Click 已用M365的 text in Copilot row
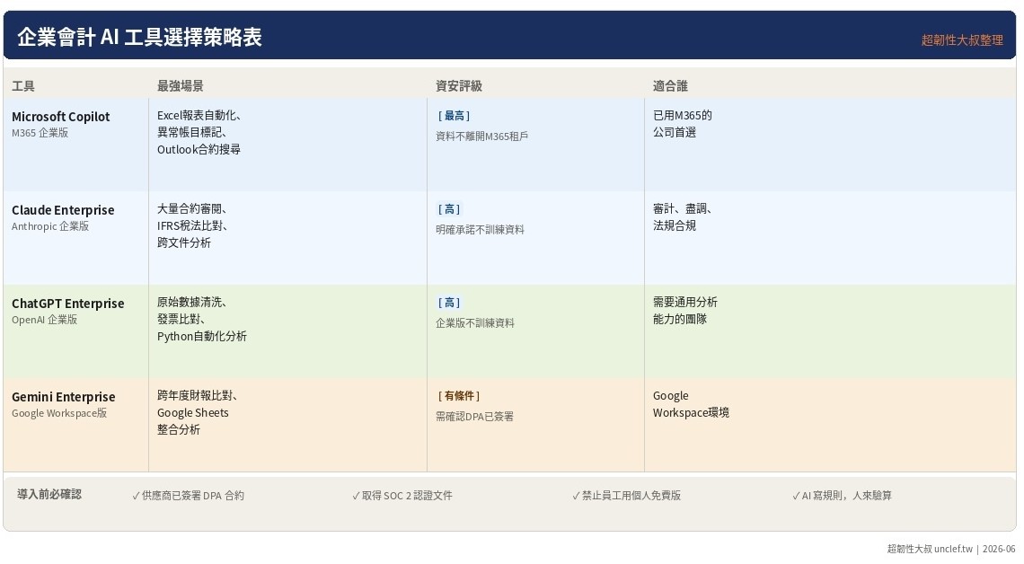 click(x=683, y=115)
